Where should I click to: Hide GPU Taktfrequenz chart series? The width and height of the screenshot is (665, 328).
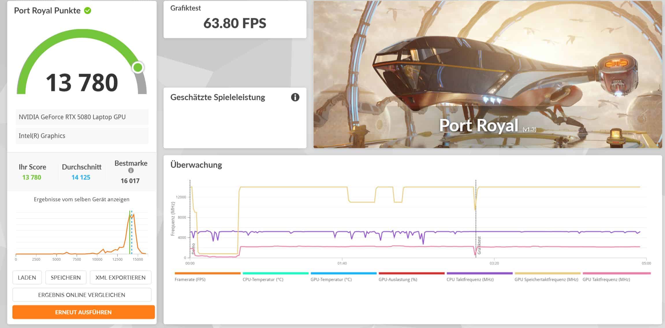click(606, 279)
